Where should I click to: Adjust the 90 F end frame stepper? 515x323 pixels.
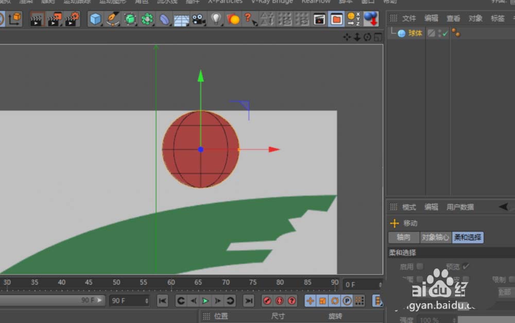click(147, 301)
